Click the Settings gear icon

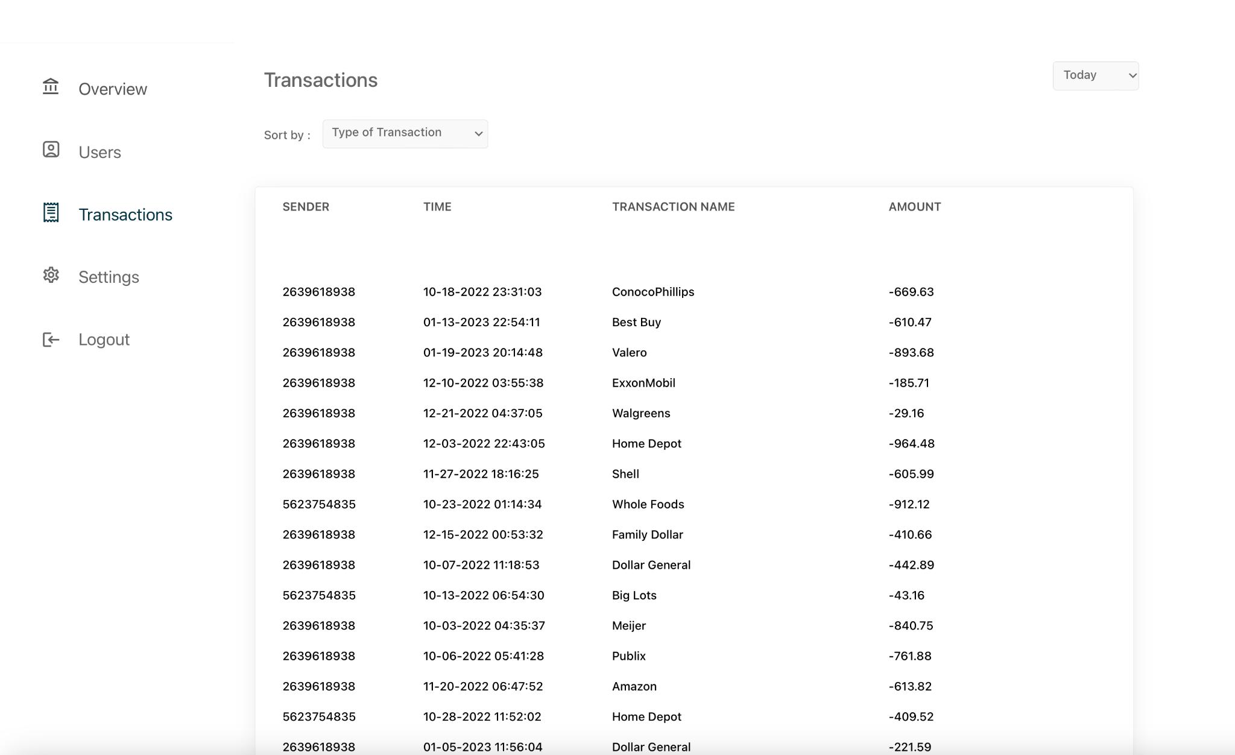[x=51, y=275]
